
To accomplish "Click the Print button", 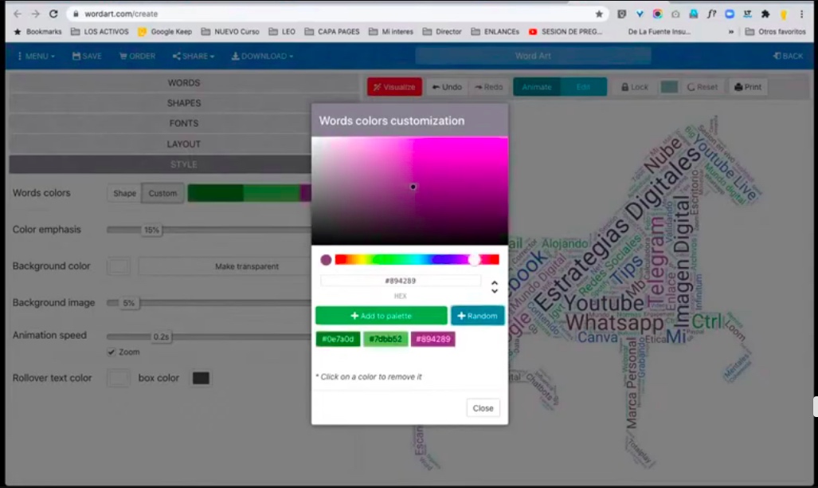I will (747, 87).
